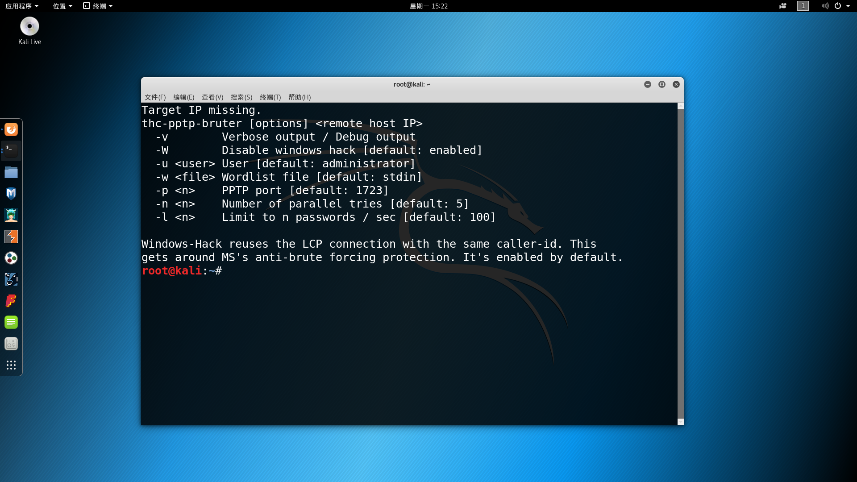Open the clock showing 星期一 15:22
Viewport: 857px width, 482px height.
click(x=428, y=6)
